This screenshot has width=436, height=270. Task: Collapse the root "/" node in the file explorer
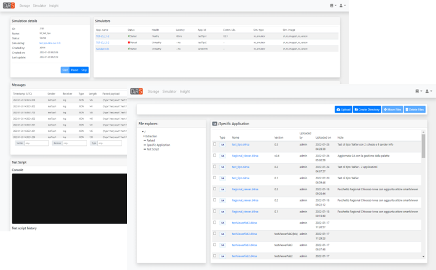coord(142,131)
